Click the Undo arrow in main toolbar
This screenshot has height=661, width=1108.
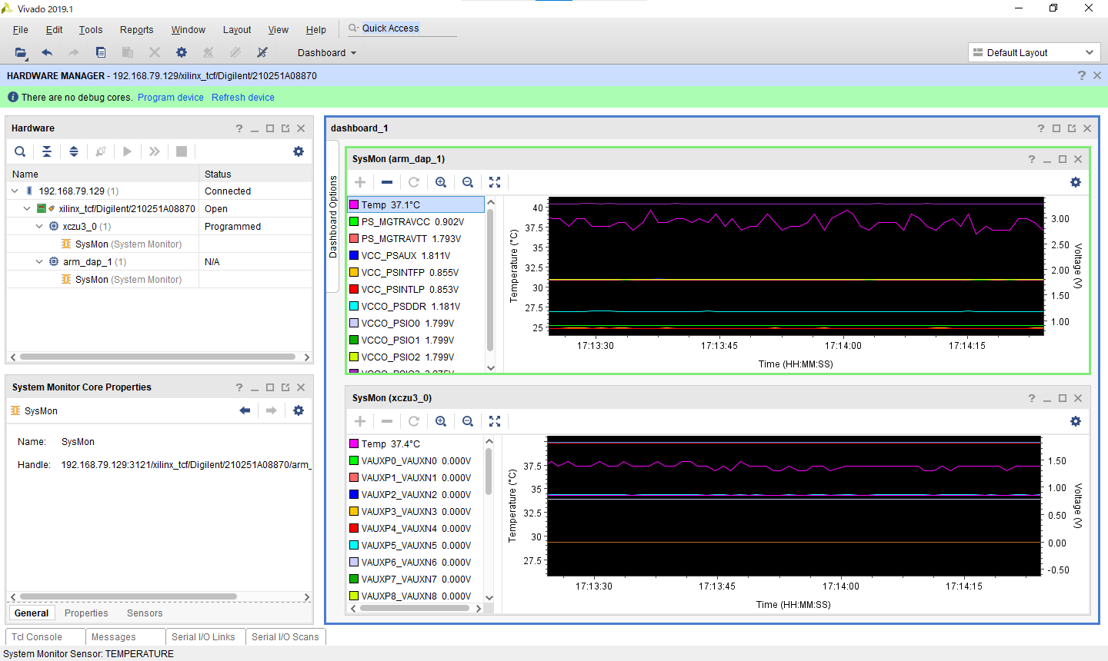47,52
